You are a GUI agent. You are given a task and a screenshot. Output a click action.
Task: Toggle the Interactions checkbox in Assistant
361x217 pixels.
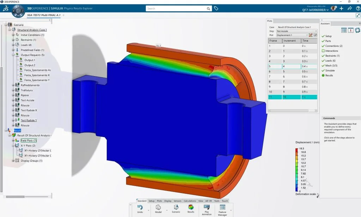point(323,51)
